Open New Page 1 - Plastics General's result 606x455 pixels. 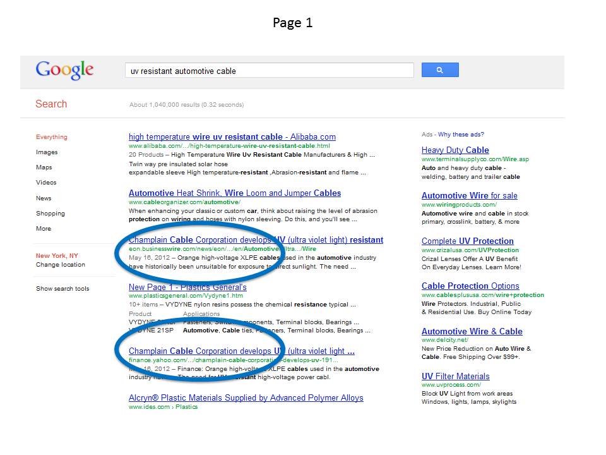point(187,288)
